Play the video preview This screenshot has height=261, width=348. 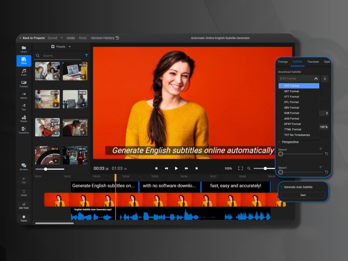(x=176, y=168)
